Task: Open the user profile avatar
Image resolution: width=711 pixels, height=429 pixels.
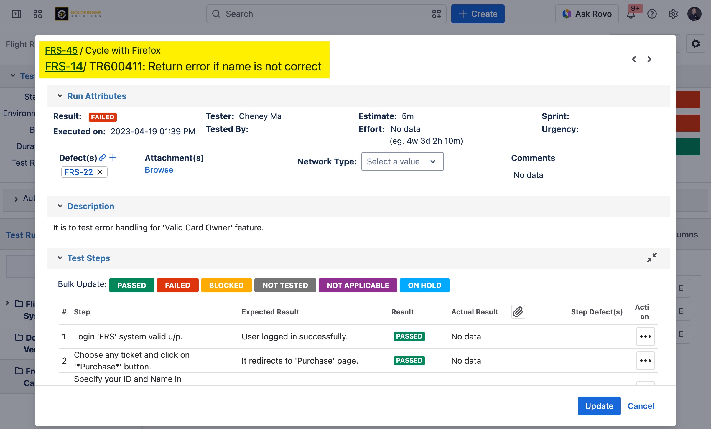Action: point(694,14)
